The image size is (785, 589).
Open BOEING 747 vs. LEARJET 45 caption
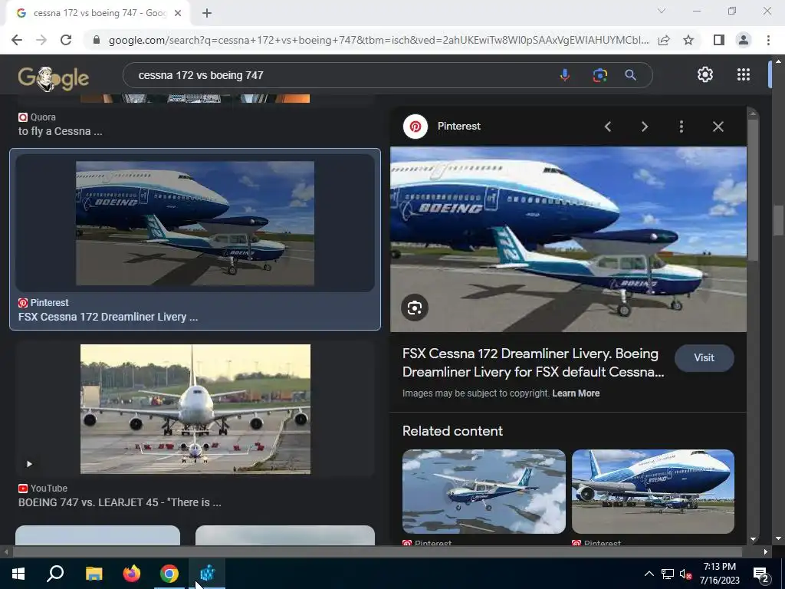[x=120, y=502]
